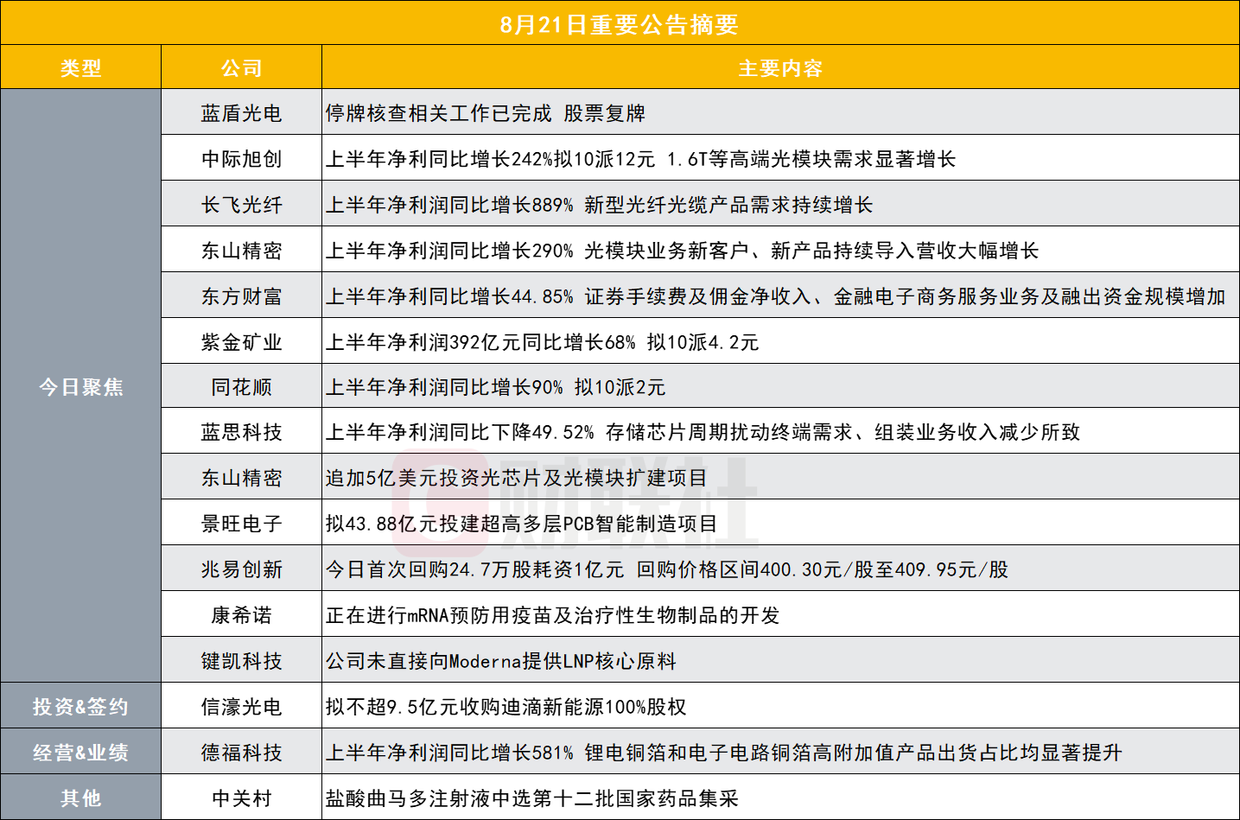Select company cell "德福科技"
Image resolution: width=1240 pixels, height=820 pixels.
click(242, 753)
